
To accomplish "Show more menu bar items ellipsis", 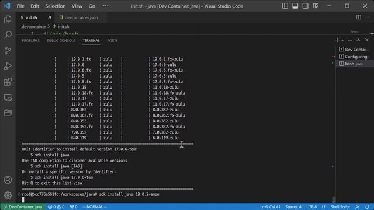I will click(x=106, y=6).
